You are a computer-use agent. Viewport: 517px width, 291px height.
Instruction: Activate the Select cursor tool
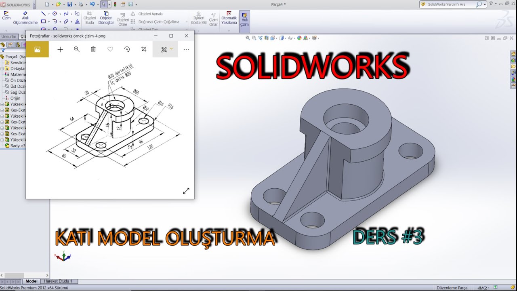coord(104,4)
